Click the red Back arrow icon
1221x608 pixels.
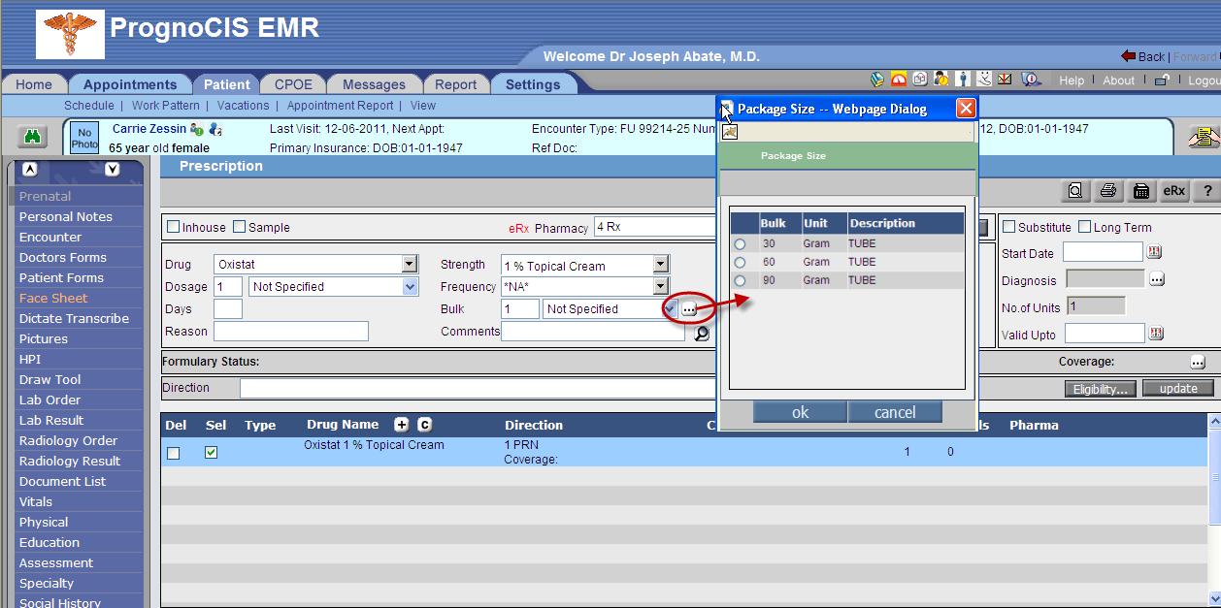point(1128,56)
